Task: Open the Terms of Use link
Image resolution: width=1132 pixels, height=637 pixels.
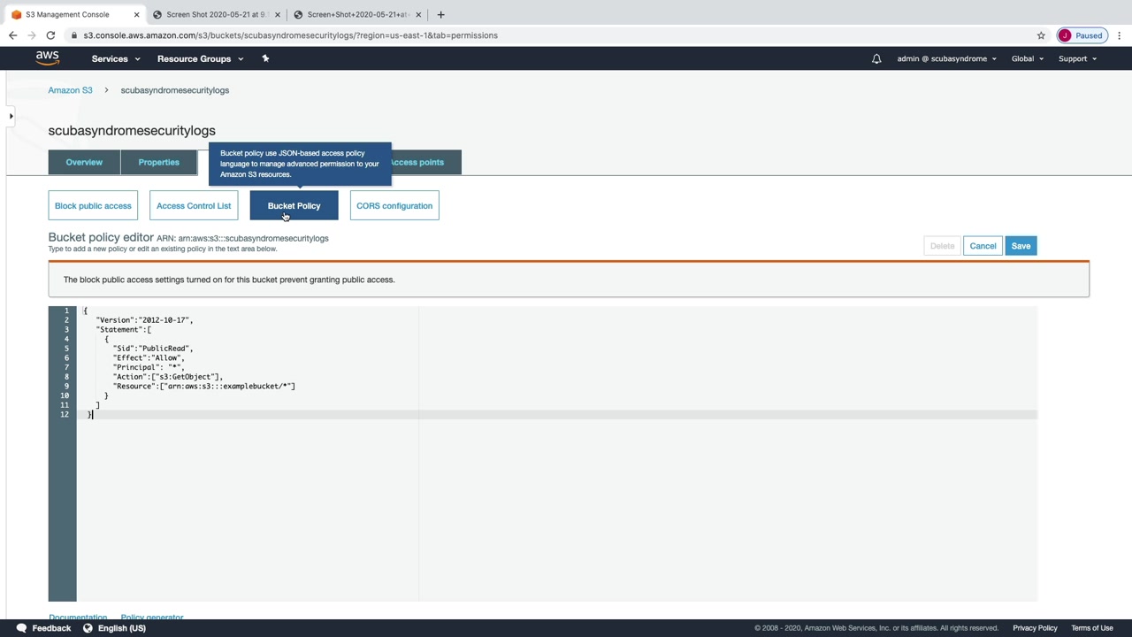Action: (1092, 628)
